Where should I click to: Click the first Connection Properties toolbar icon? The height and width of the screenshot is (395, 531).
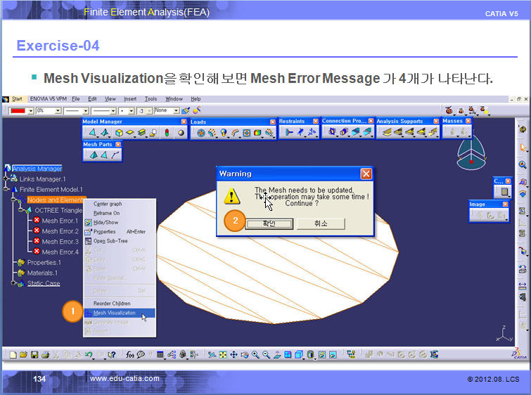coord(331,132)
